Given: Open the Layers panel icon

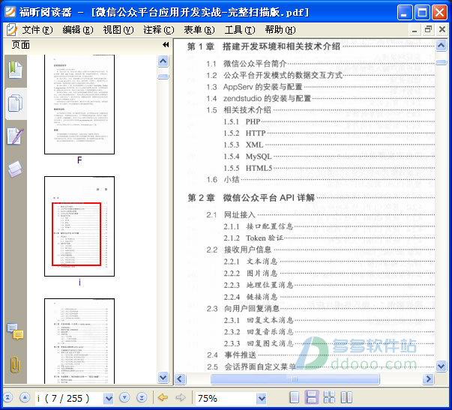Looking at the screenshot, I should click(15, 169).
